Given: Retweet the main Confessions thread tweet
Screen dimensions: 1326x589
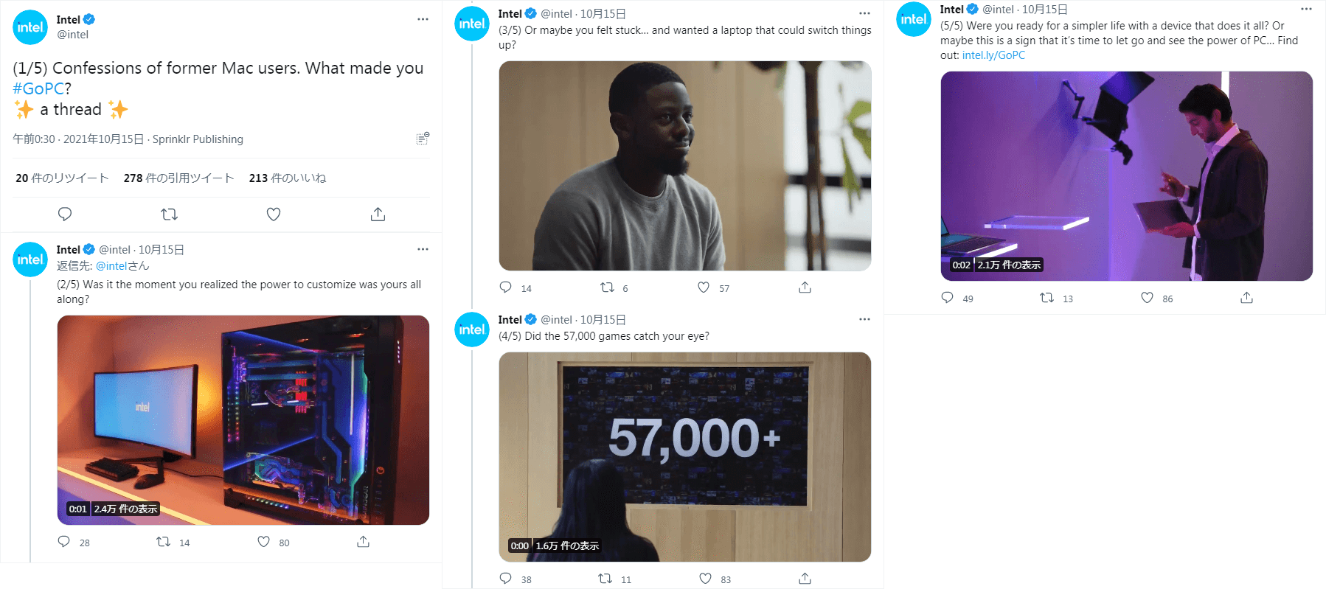Looking at the screenshot, I should [x=169, y=215].
